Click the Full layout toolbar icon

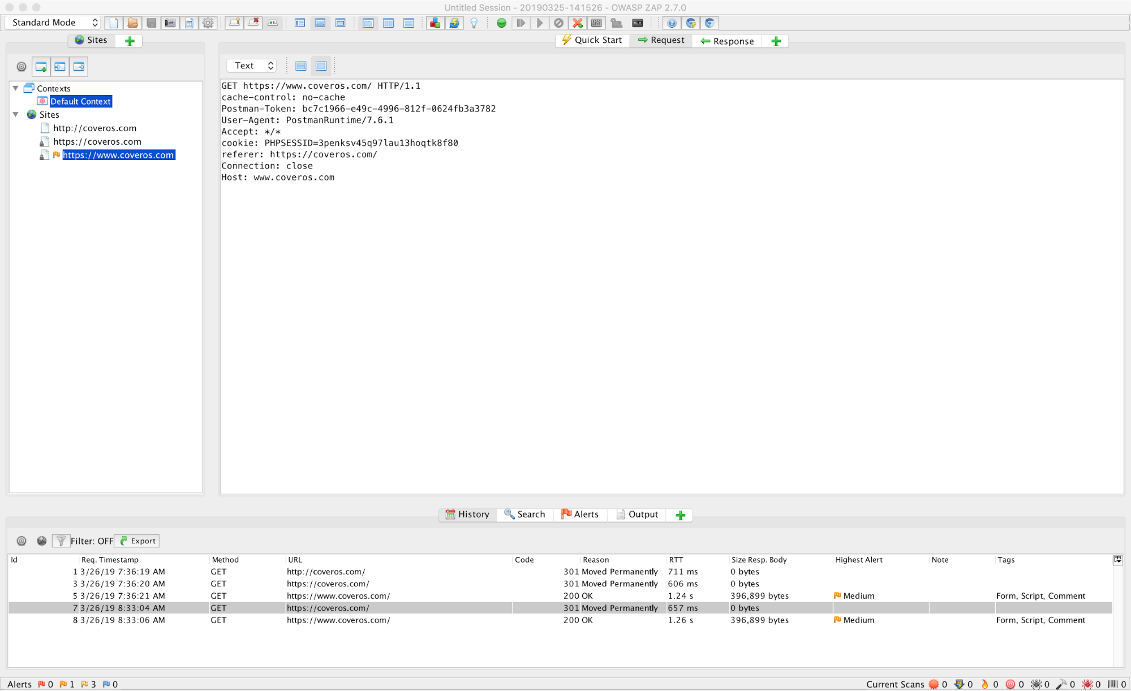(x=340, y=23)
